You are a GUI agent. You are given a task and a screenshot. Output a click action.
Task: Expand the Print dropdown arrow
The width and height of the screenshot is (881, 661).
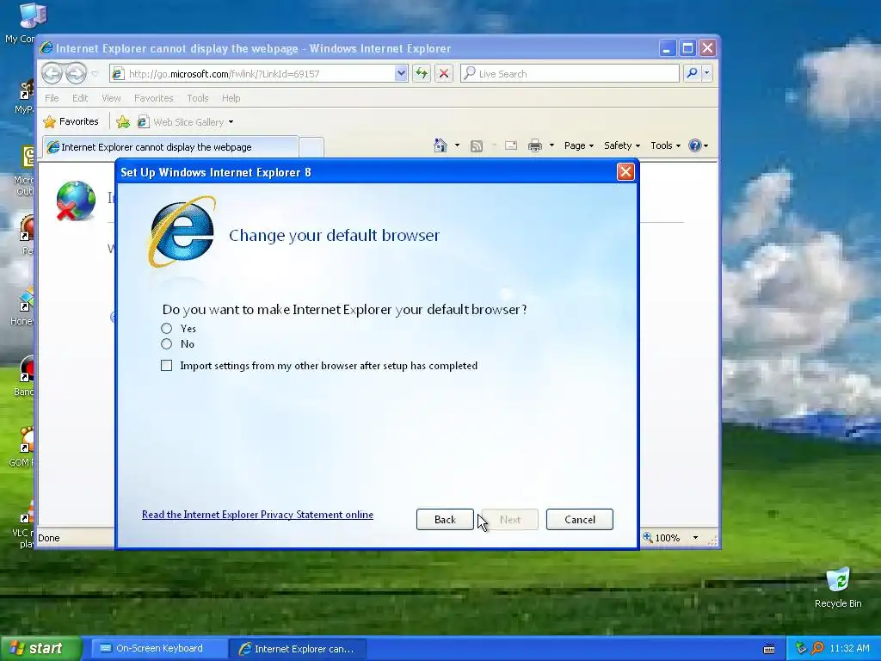tap(551, 146)
